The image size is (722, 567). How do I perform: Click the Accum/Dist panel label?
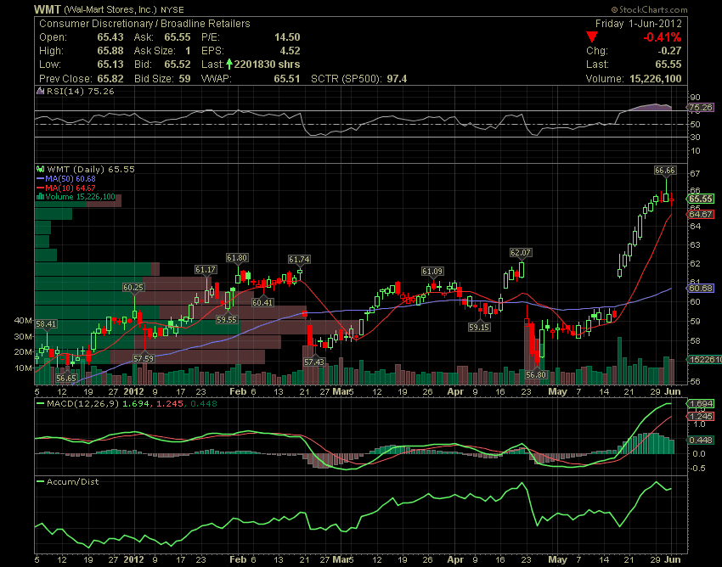pos(73,482)
